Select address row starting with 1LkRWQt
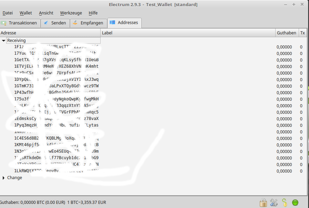The image size is (309, 208). click(x=153, y=171)
